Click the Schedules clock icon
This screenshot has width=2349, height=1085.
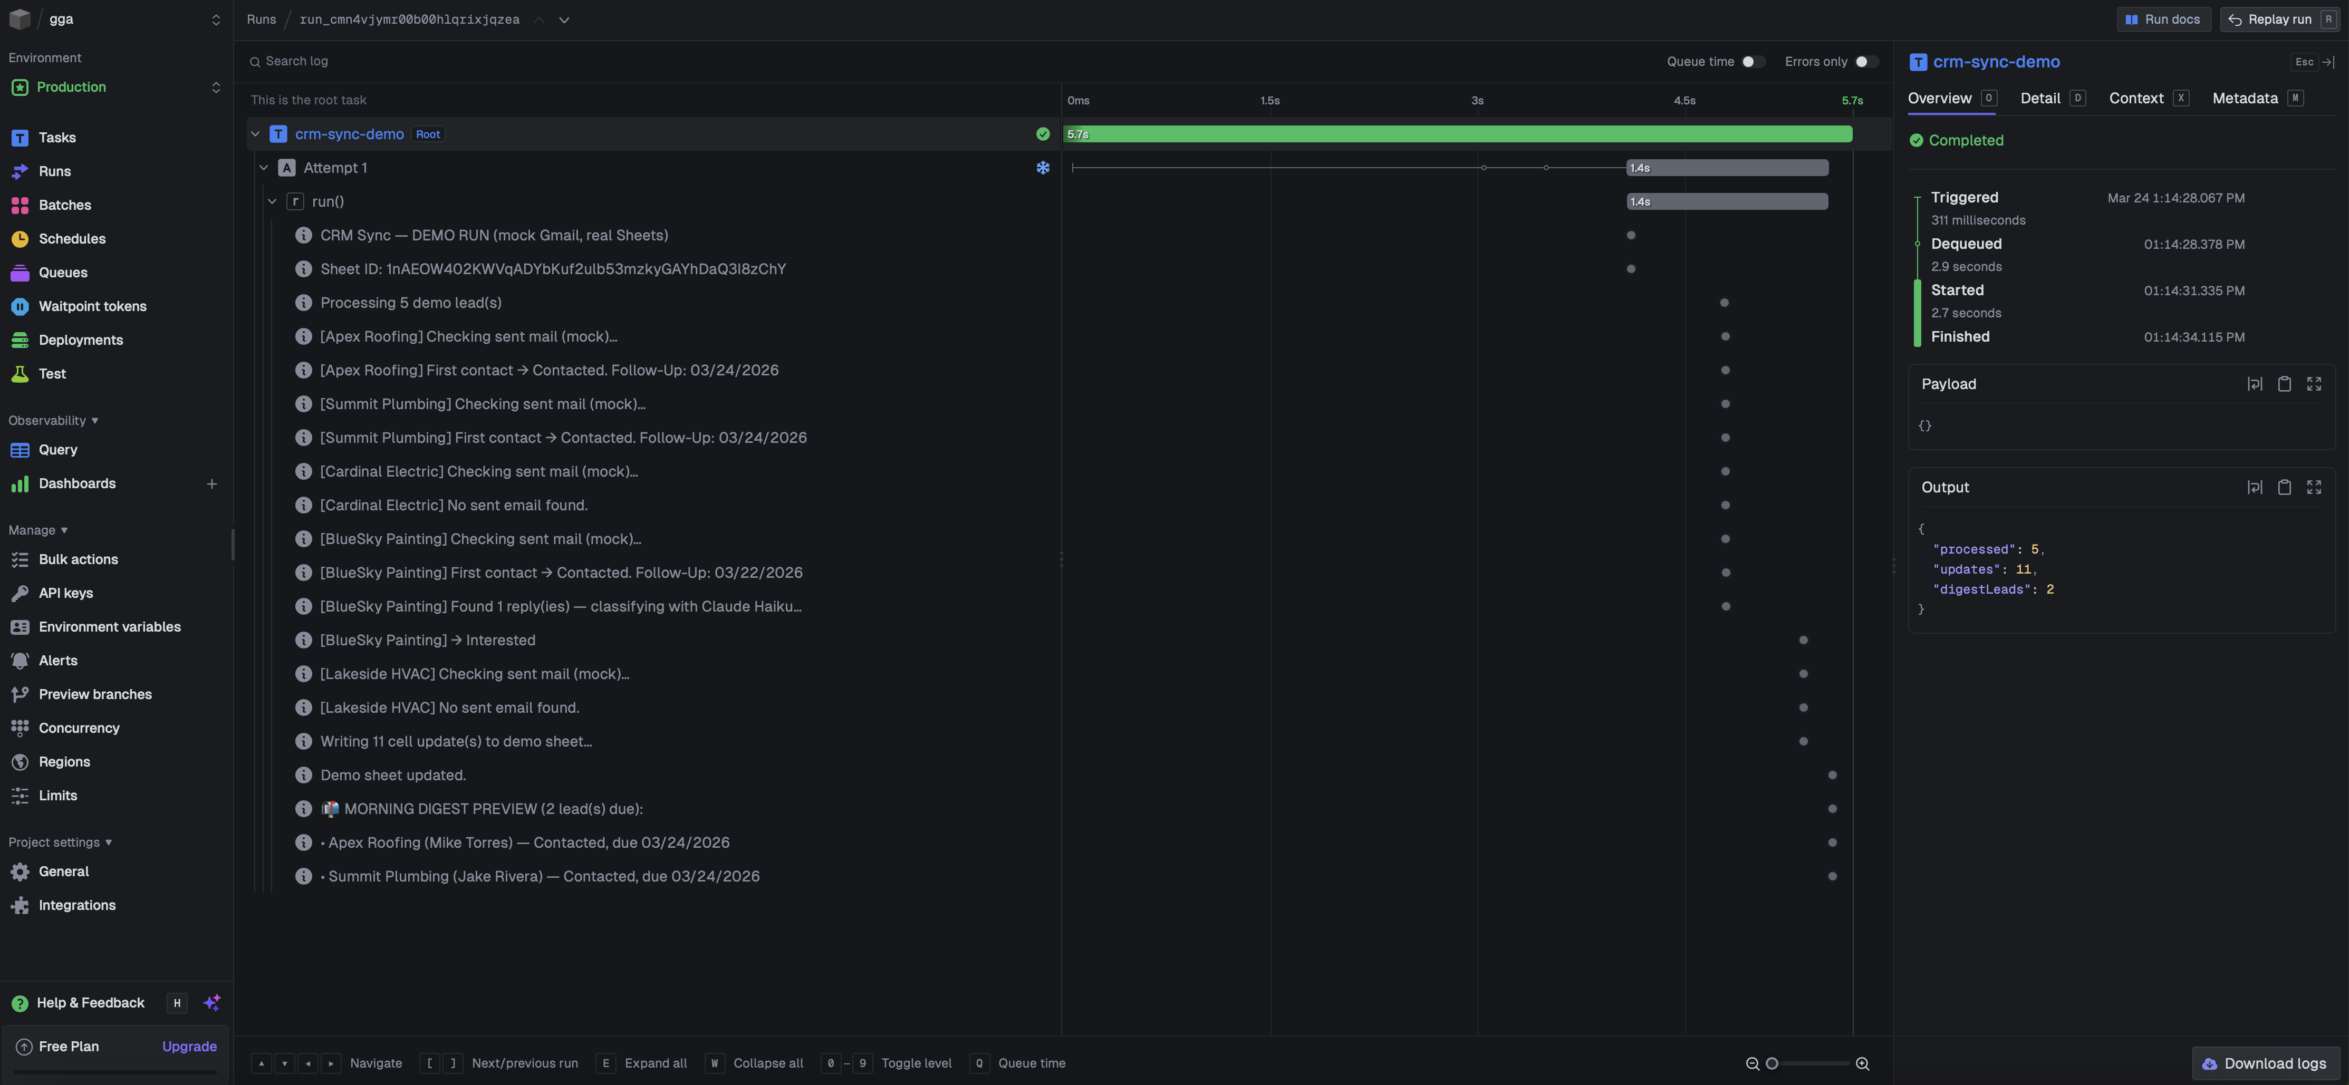(20, 238)
